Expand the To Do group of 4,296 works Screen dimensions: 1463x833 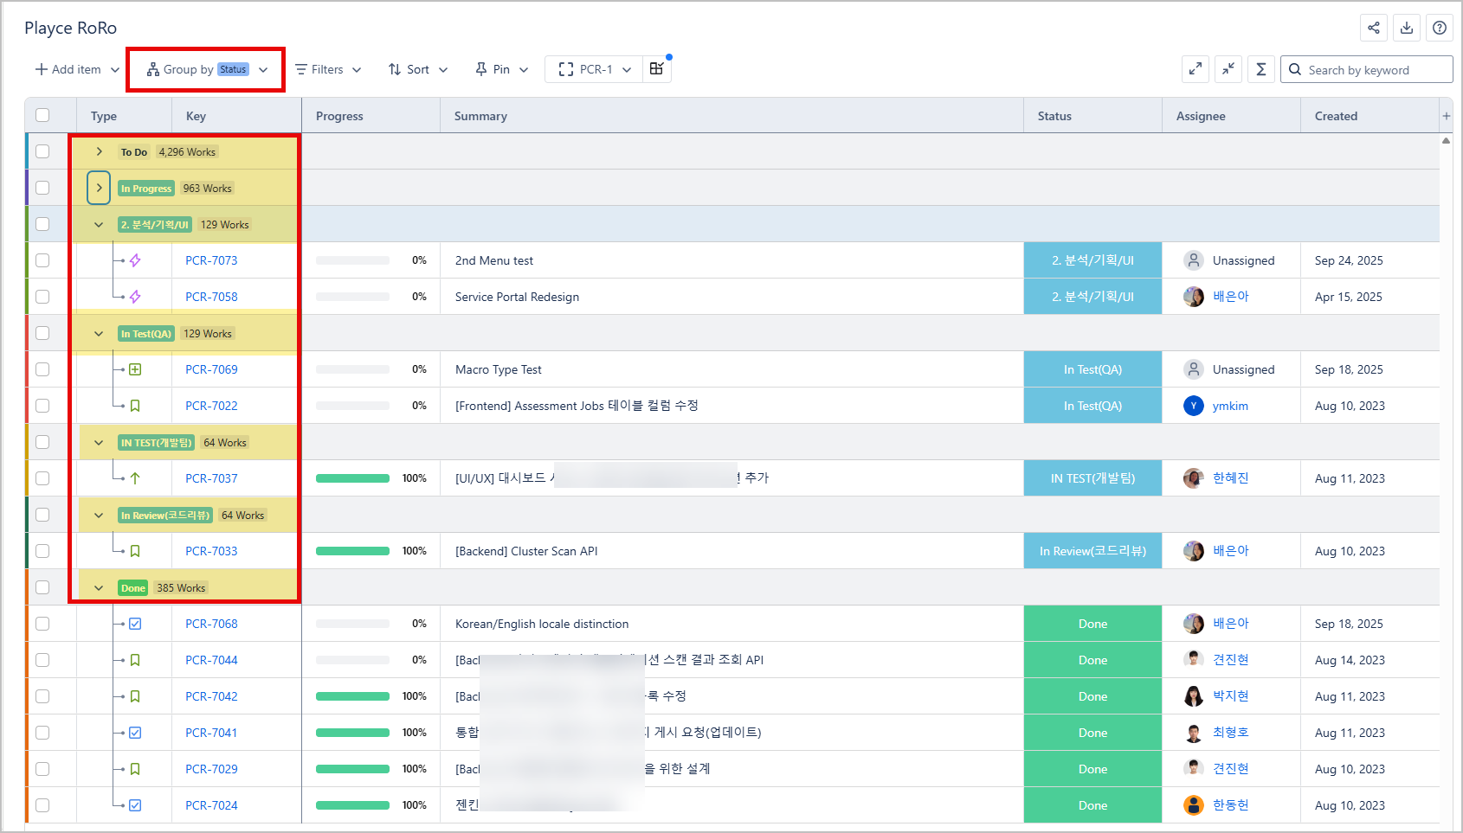click(x=99, y=151)
